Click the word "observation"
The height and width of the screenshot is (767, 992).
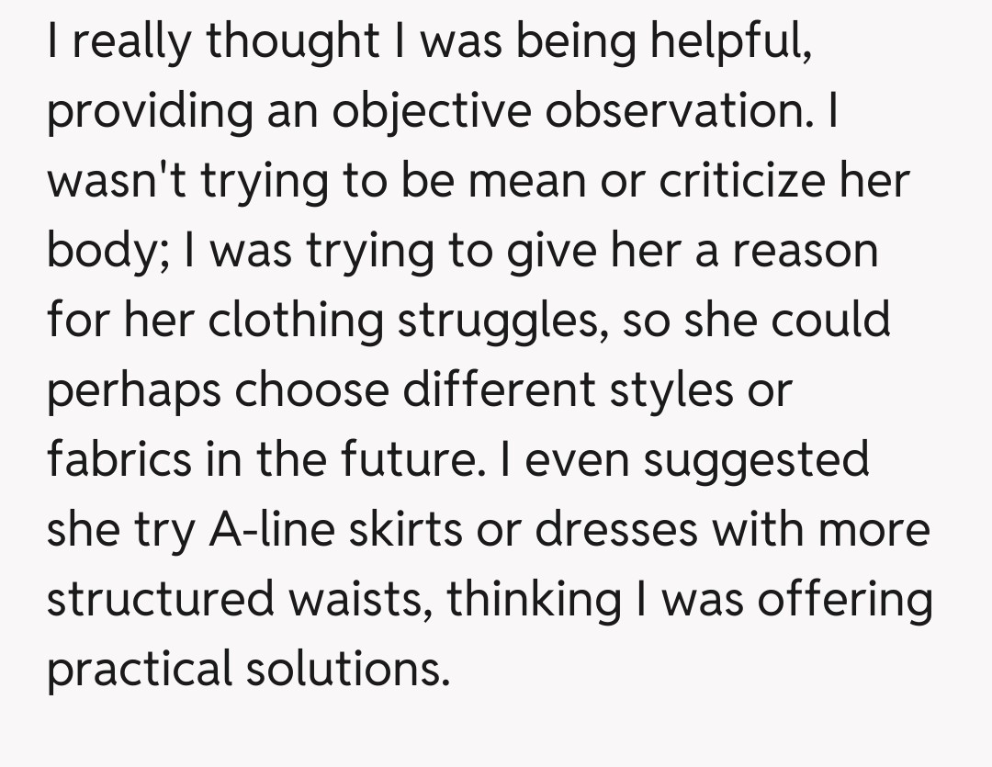pos(693,111)
